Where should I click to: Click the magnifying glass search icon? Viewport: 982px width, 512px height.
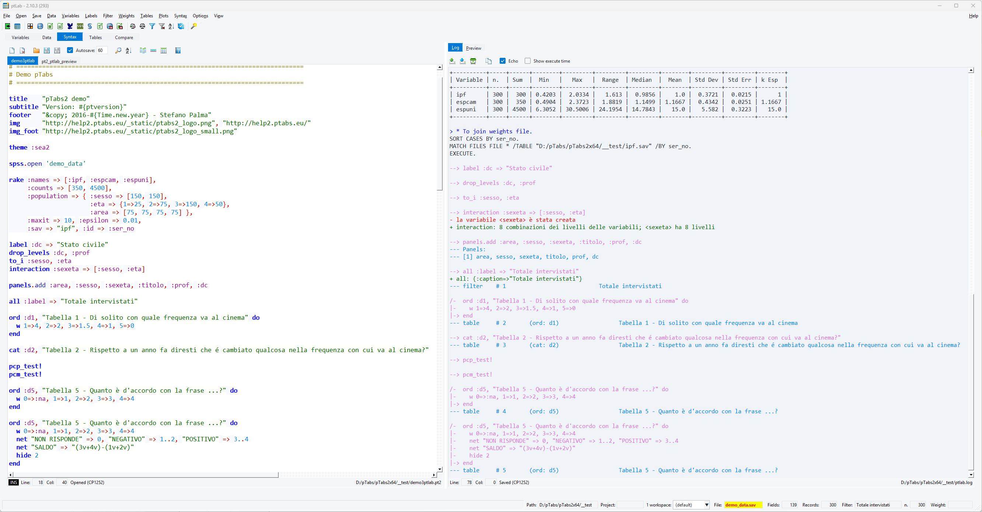[x=118, y=51]
